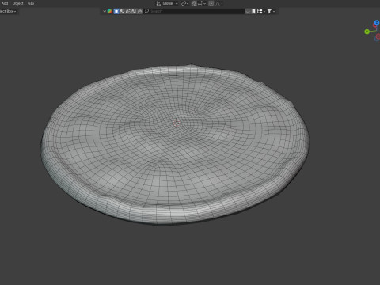The width and height of the screenshot is (380, 285).
Task: Click the highlighted blue filter icon
Action: click(x=116, y=11)
